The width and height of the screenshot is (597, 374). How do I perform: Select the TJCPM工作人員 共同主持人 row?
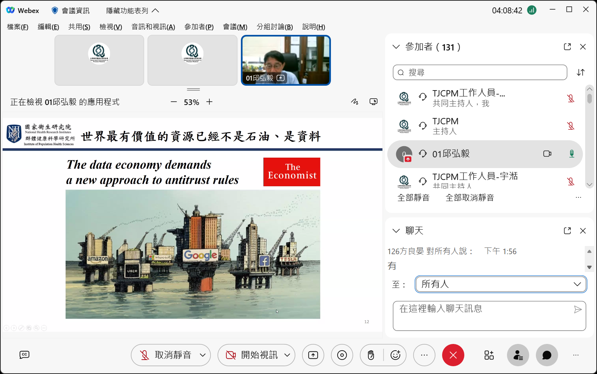(x=485, y=98)
